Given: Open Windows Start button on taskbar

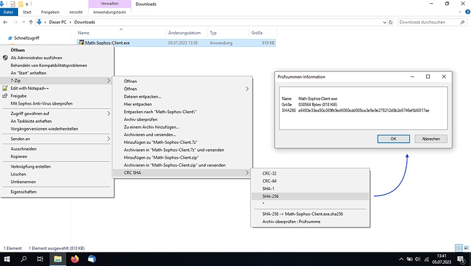Looking at the screenshot, I should 6,259.
